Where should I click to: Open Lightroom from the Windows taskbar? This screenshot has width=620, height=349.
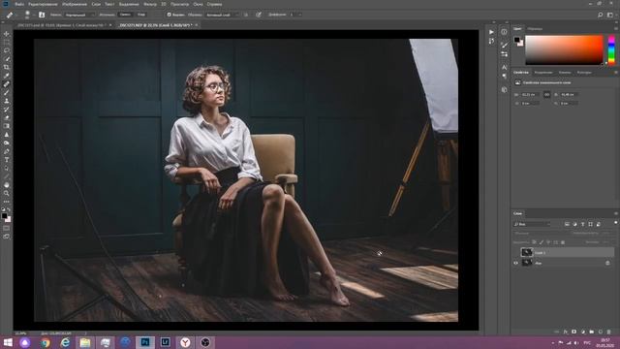165,342
